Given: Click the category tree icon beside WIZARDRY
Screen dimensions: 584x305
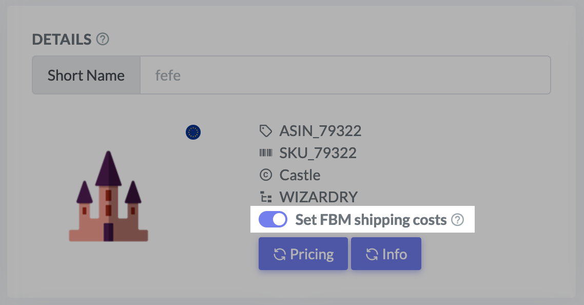Looking at the screenshot, I should coord(265,197).
